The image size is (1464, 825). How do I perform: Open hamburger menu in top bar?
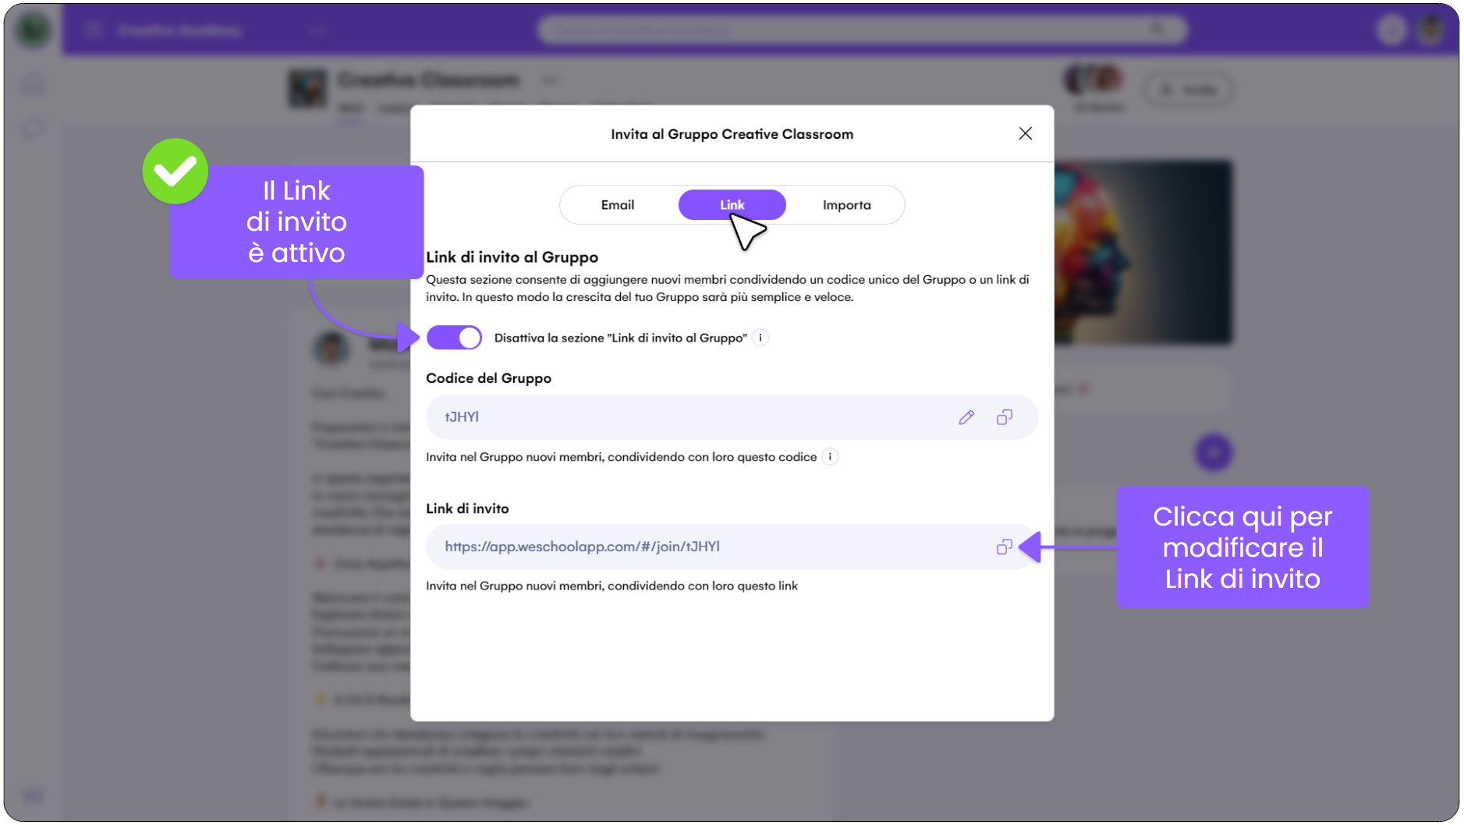click(93, 30)
